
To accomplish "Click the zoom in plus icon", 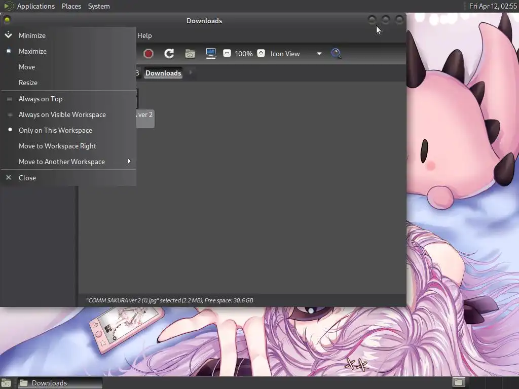I will pos(261,53).
